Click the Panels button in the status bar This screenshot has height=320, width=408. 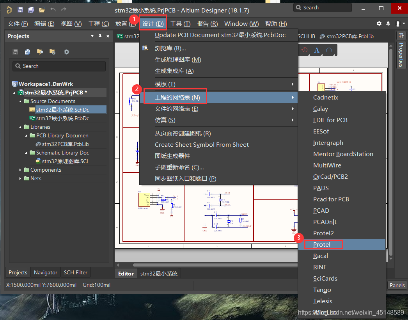pos(397,285)
